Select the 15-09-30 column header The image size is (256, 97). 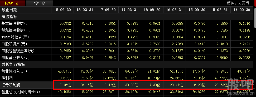click(197, 10)
